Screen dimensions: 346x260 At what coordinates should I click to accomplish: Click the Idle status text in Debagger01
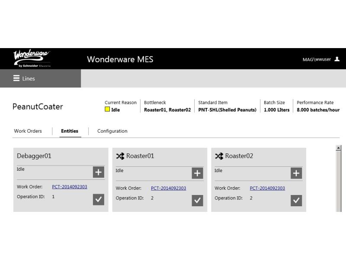click(x=20, y=169)
